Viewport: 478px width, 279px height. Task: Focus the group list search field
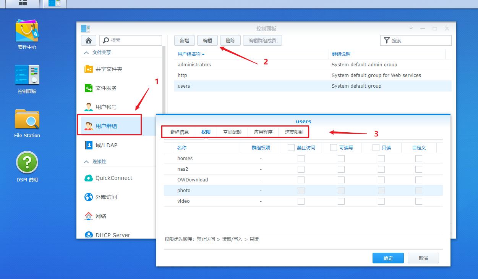coord(416,40)
